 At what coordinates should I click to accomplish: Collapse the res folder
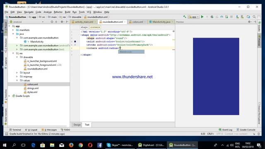tap(13, 53)
